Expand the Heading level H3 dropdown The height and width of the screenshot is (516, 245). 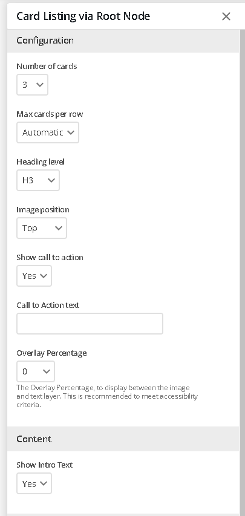38,180
